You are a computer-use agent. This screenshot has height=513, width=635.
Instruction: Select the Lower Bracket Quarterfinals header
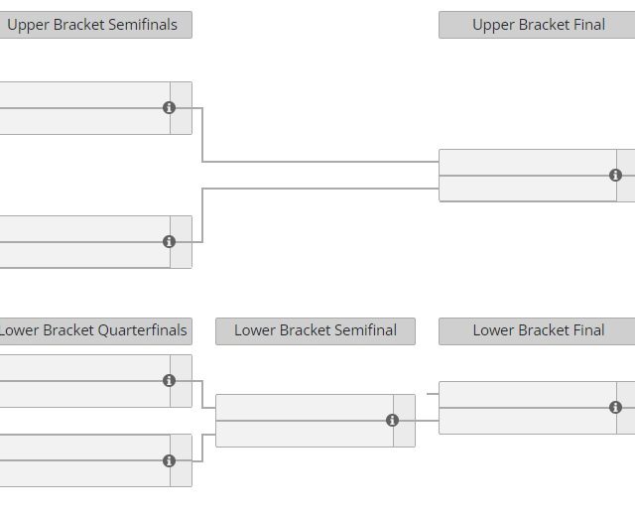coord(92,330)
